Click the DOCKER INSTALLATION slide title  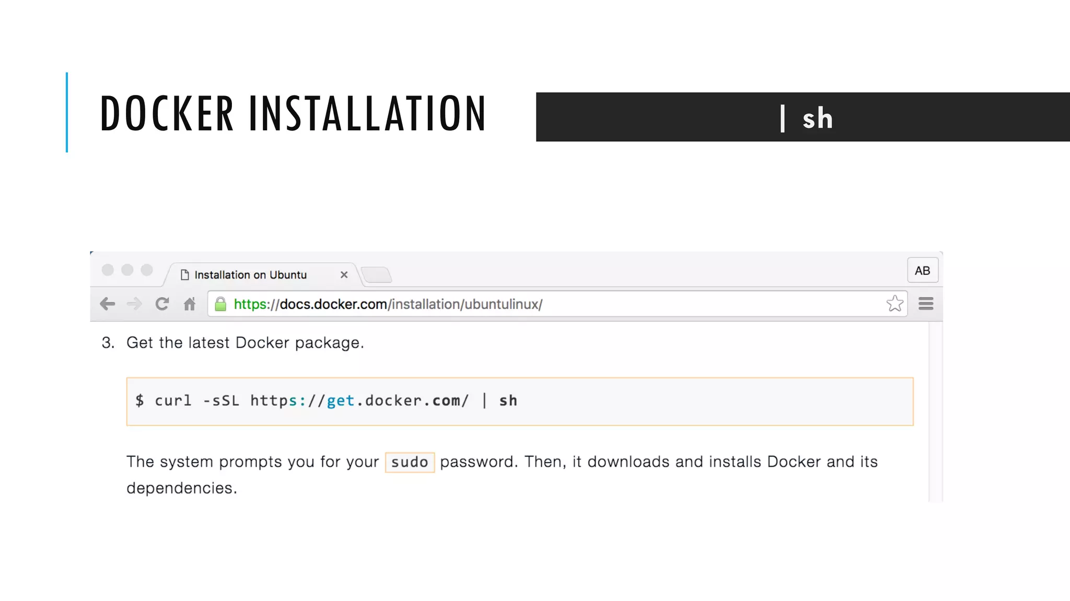293,113
